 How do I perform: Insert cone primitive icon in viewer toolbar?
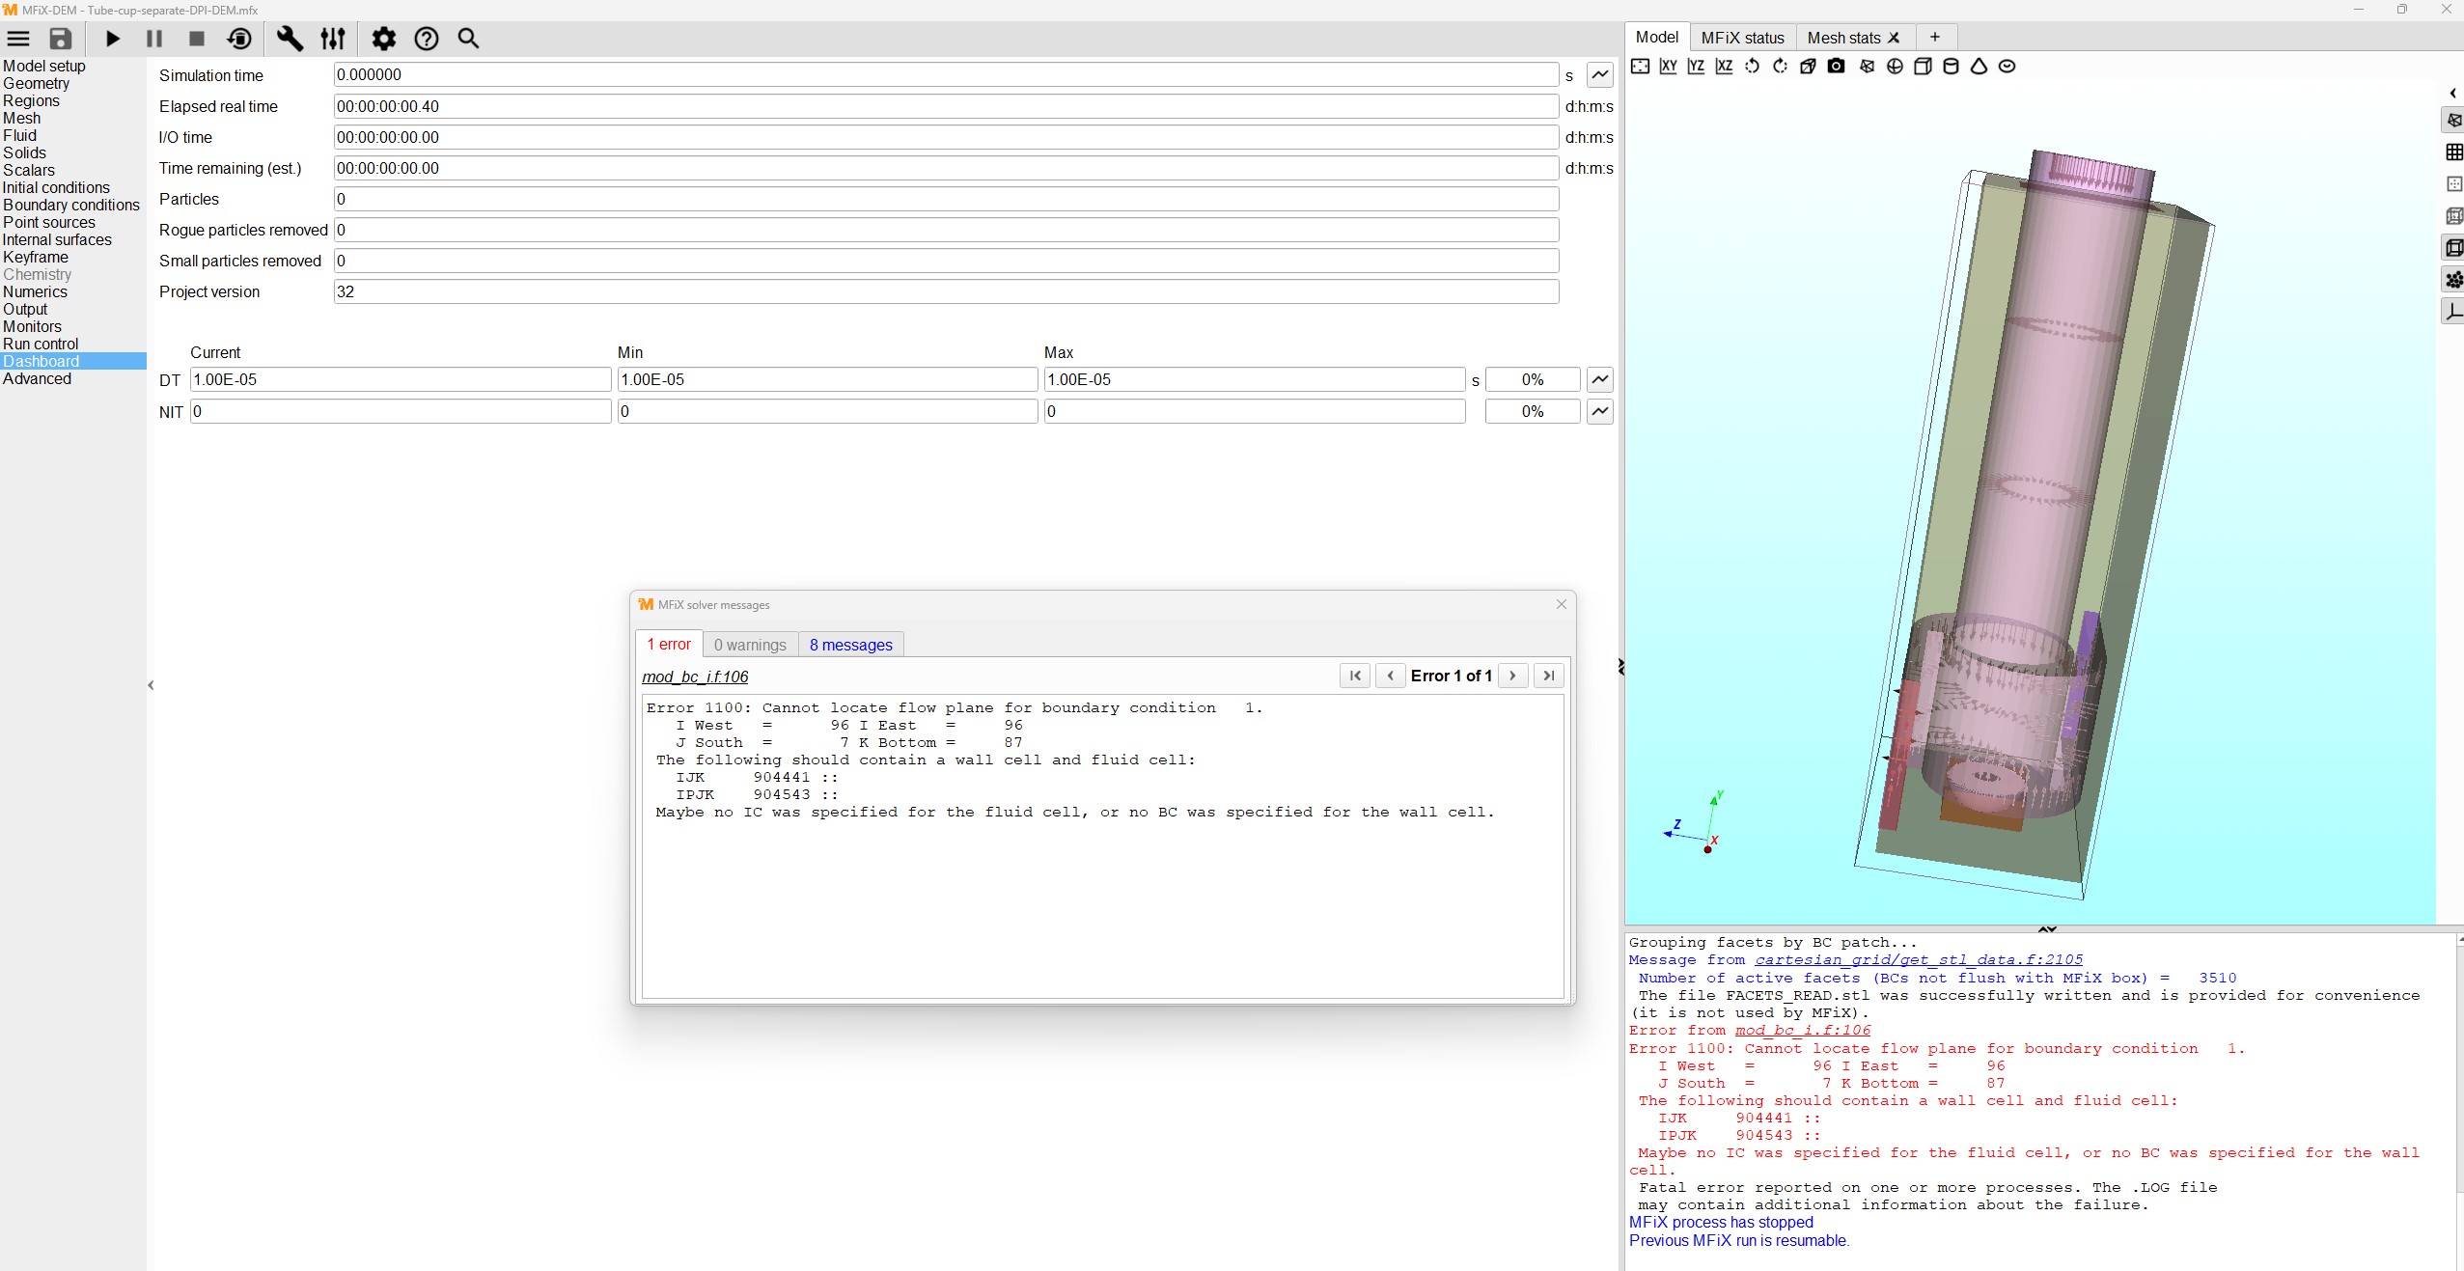[1979, 67]
